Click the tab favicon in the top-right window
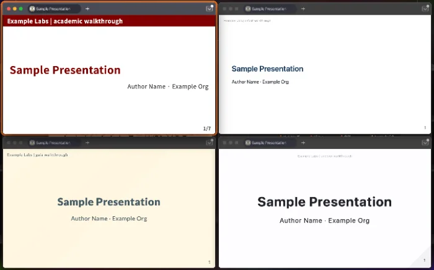Viewport: 434px width, 270px height. pyautogui.click(x=248, y=9)
